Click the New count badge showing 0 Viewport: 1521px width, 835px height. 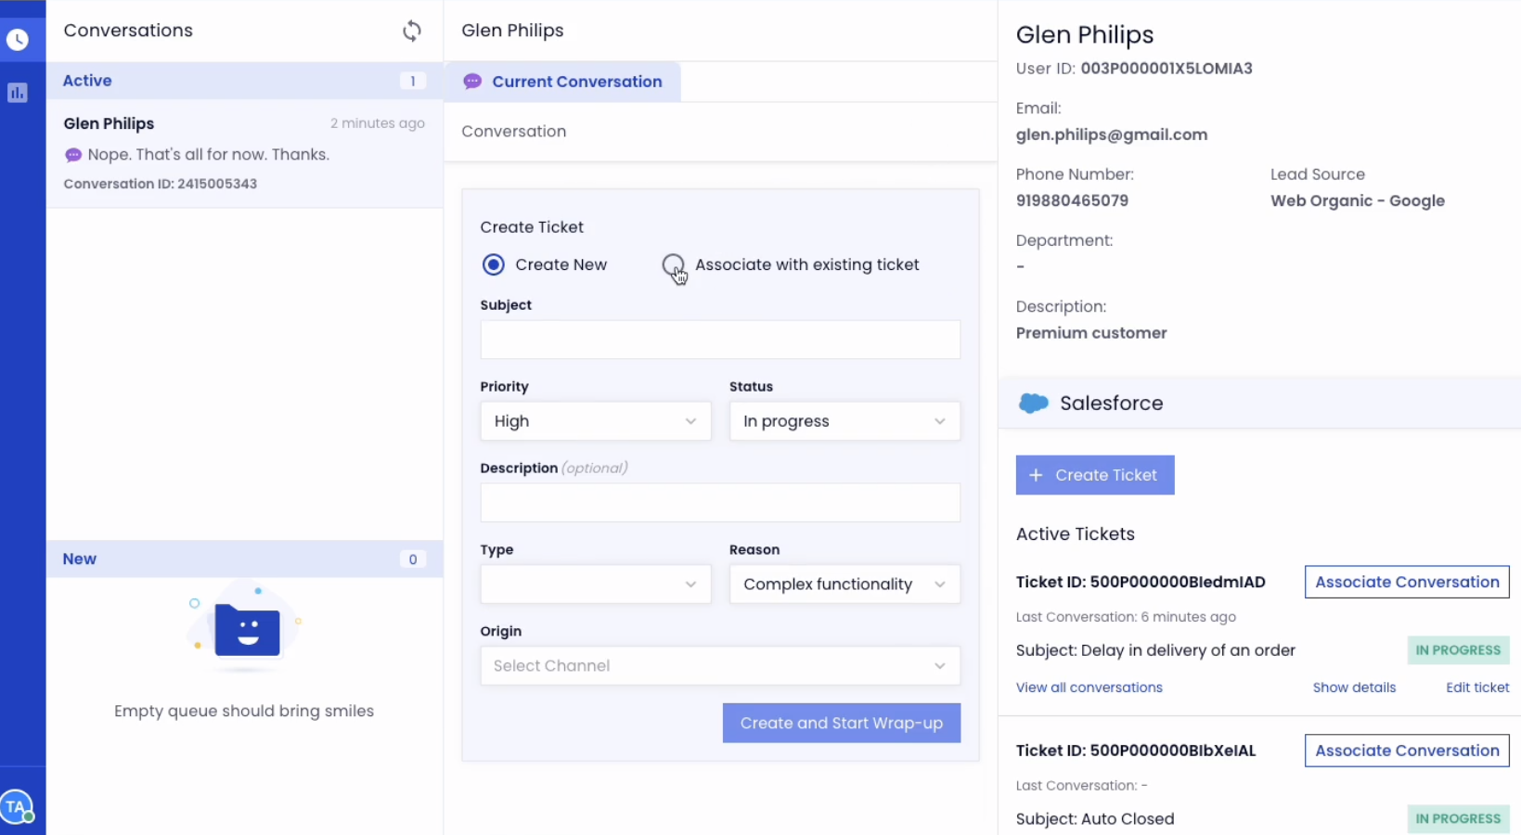point(413,559)
